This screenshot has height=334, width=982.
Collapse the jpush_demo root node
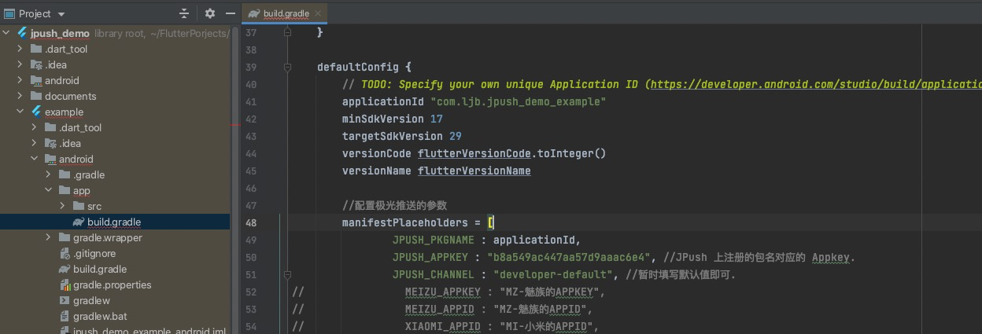pos(7,33)
